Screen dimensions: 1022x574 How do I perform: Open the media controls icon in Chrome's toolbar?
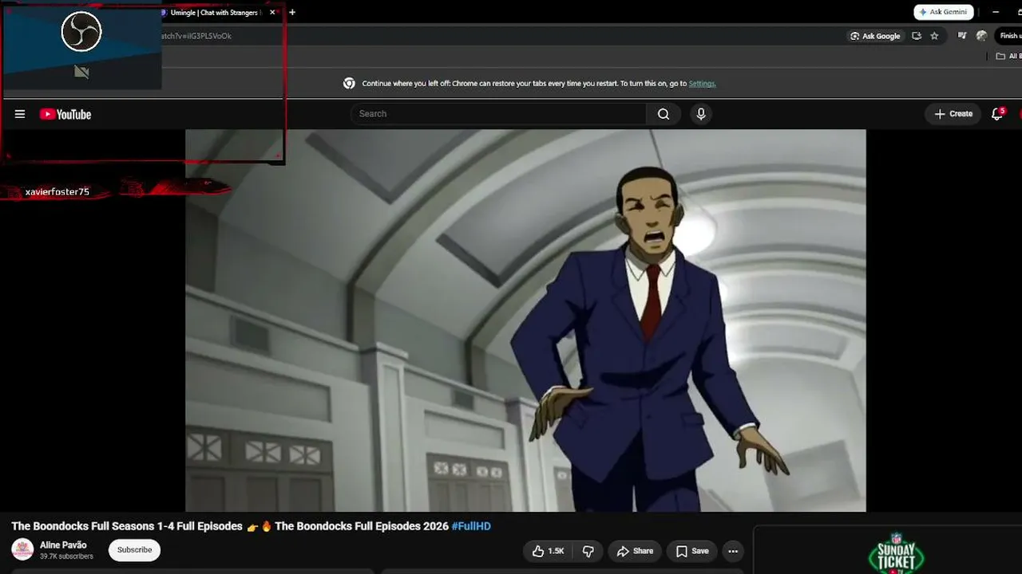click(962, 36)
